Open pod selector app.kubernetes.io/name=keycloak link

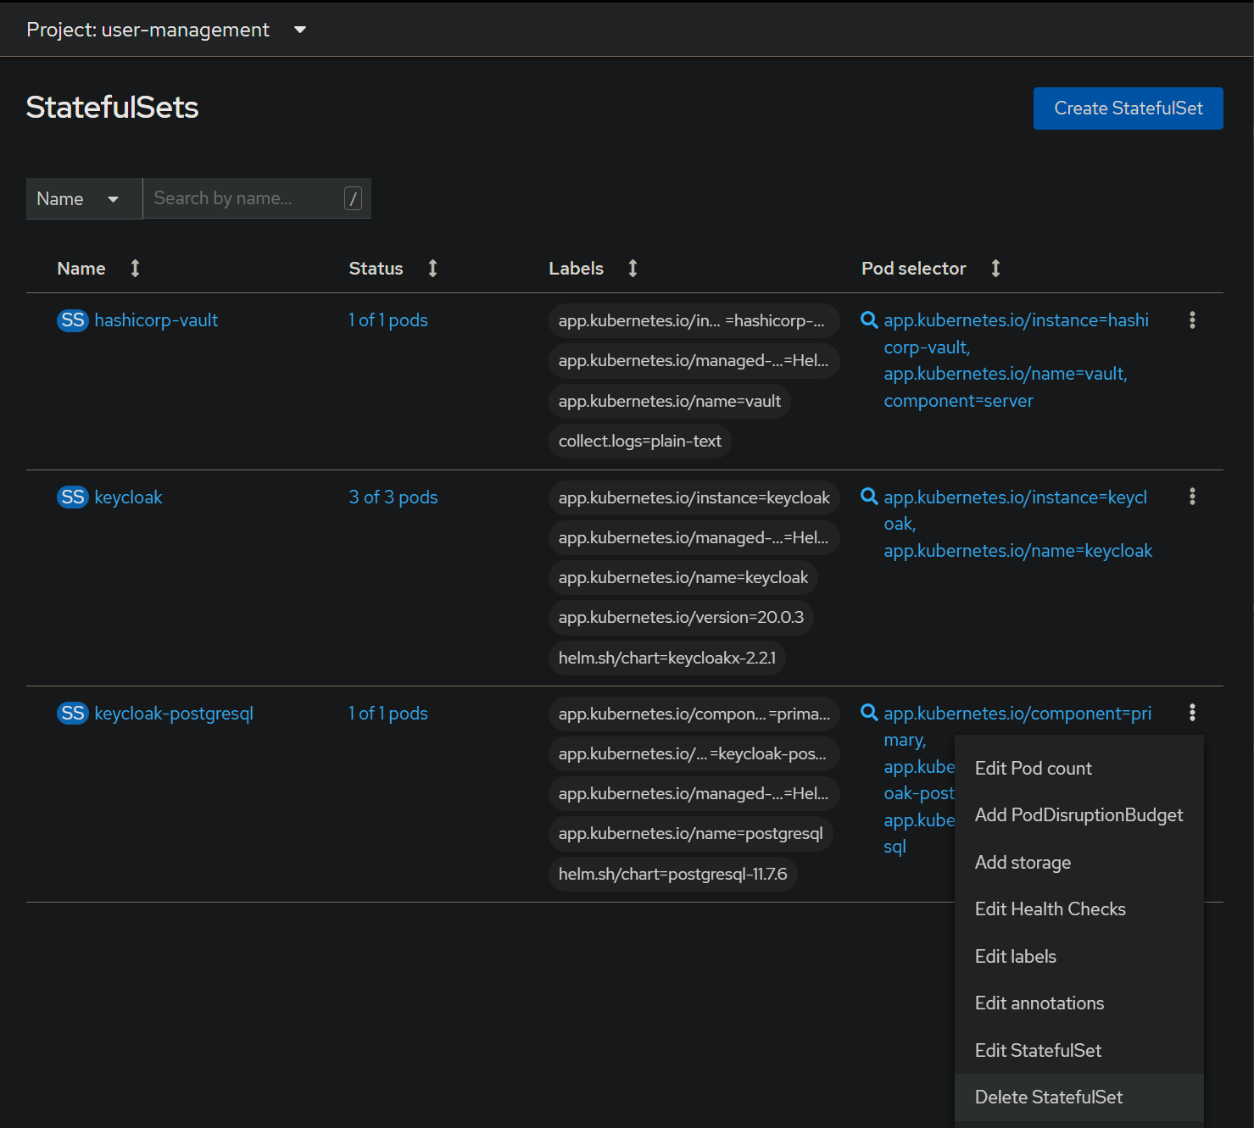click(x=1018, y=551)
